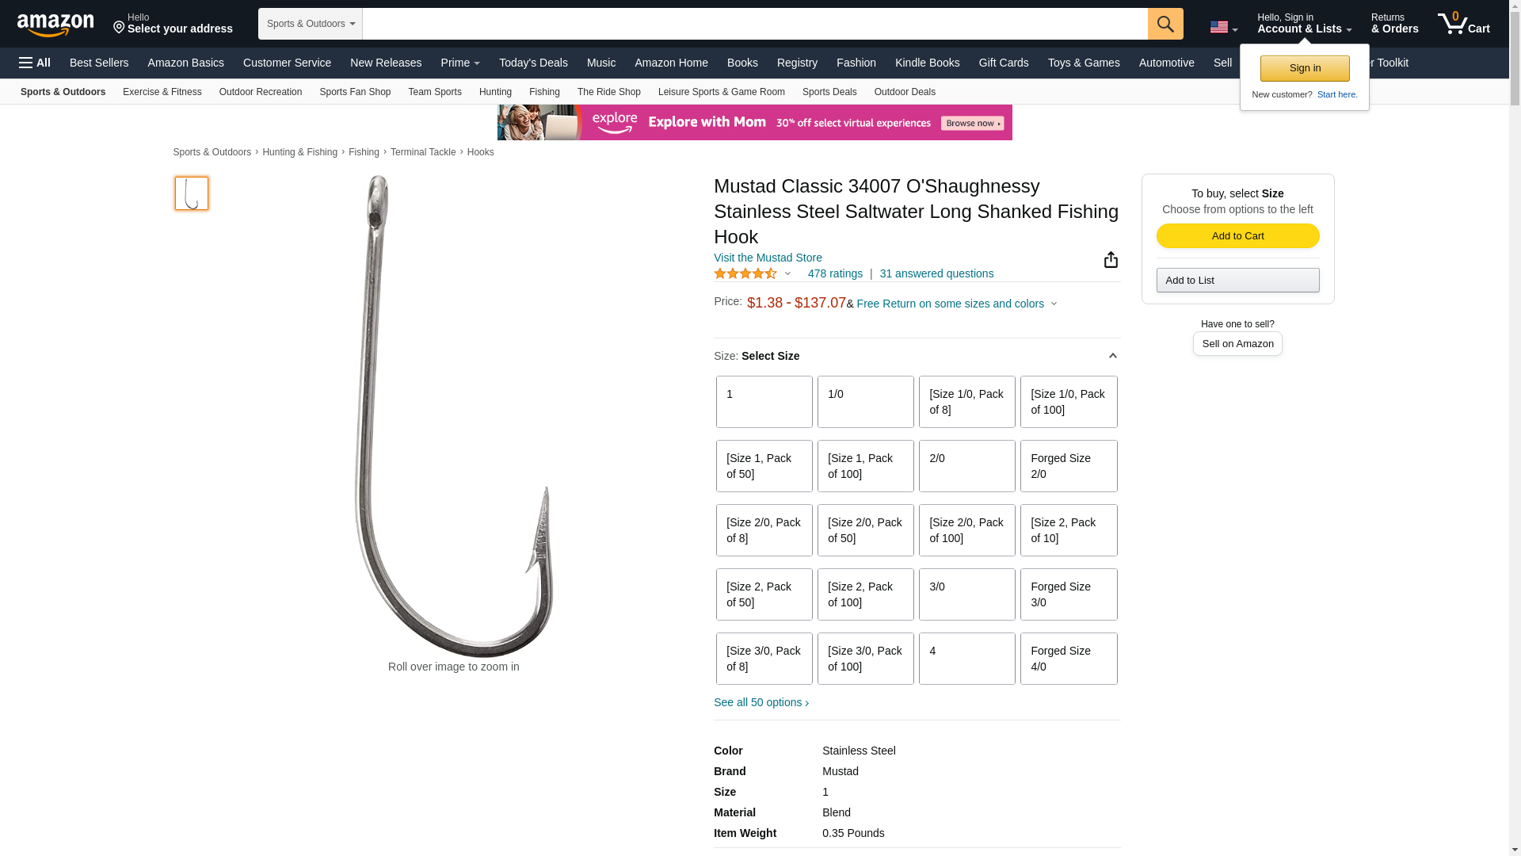Image resolution: width=1521 pixels, height=856 pixels.
Task: Open the Sports & Outdoors search category dropdown
Action: [x=310, y=24]
